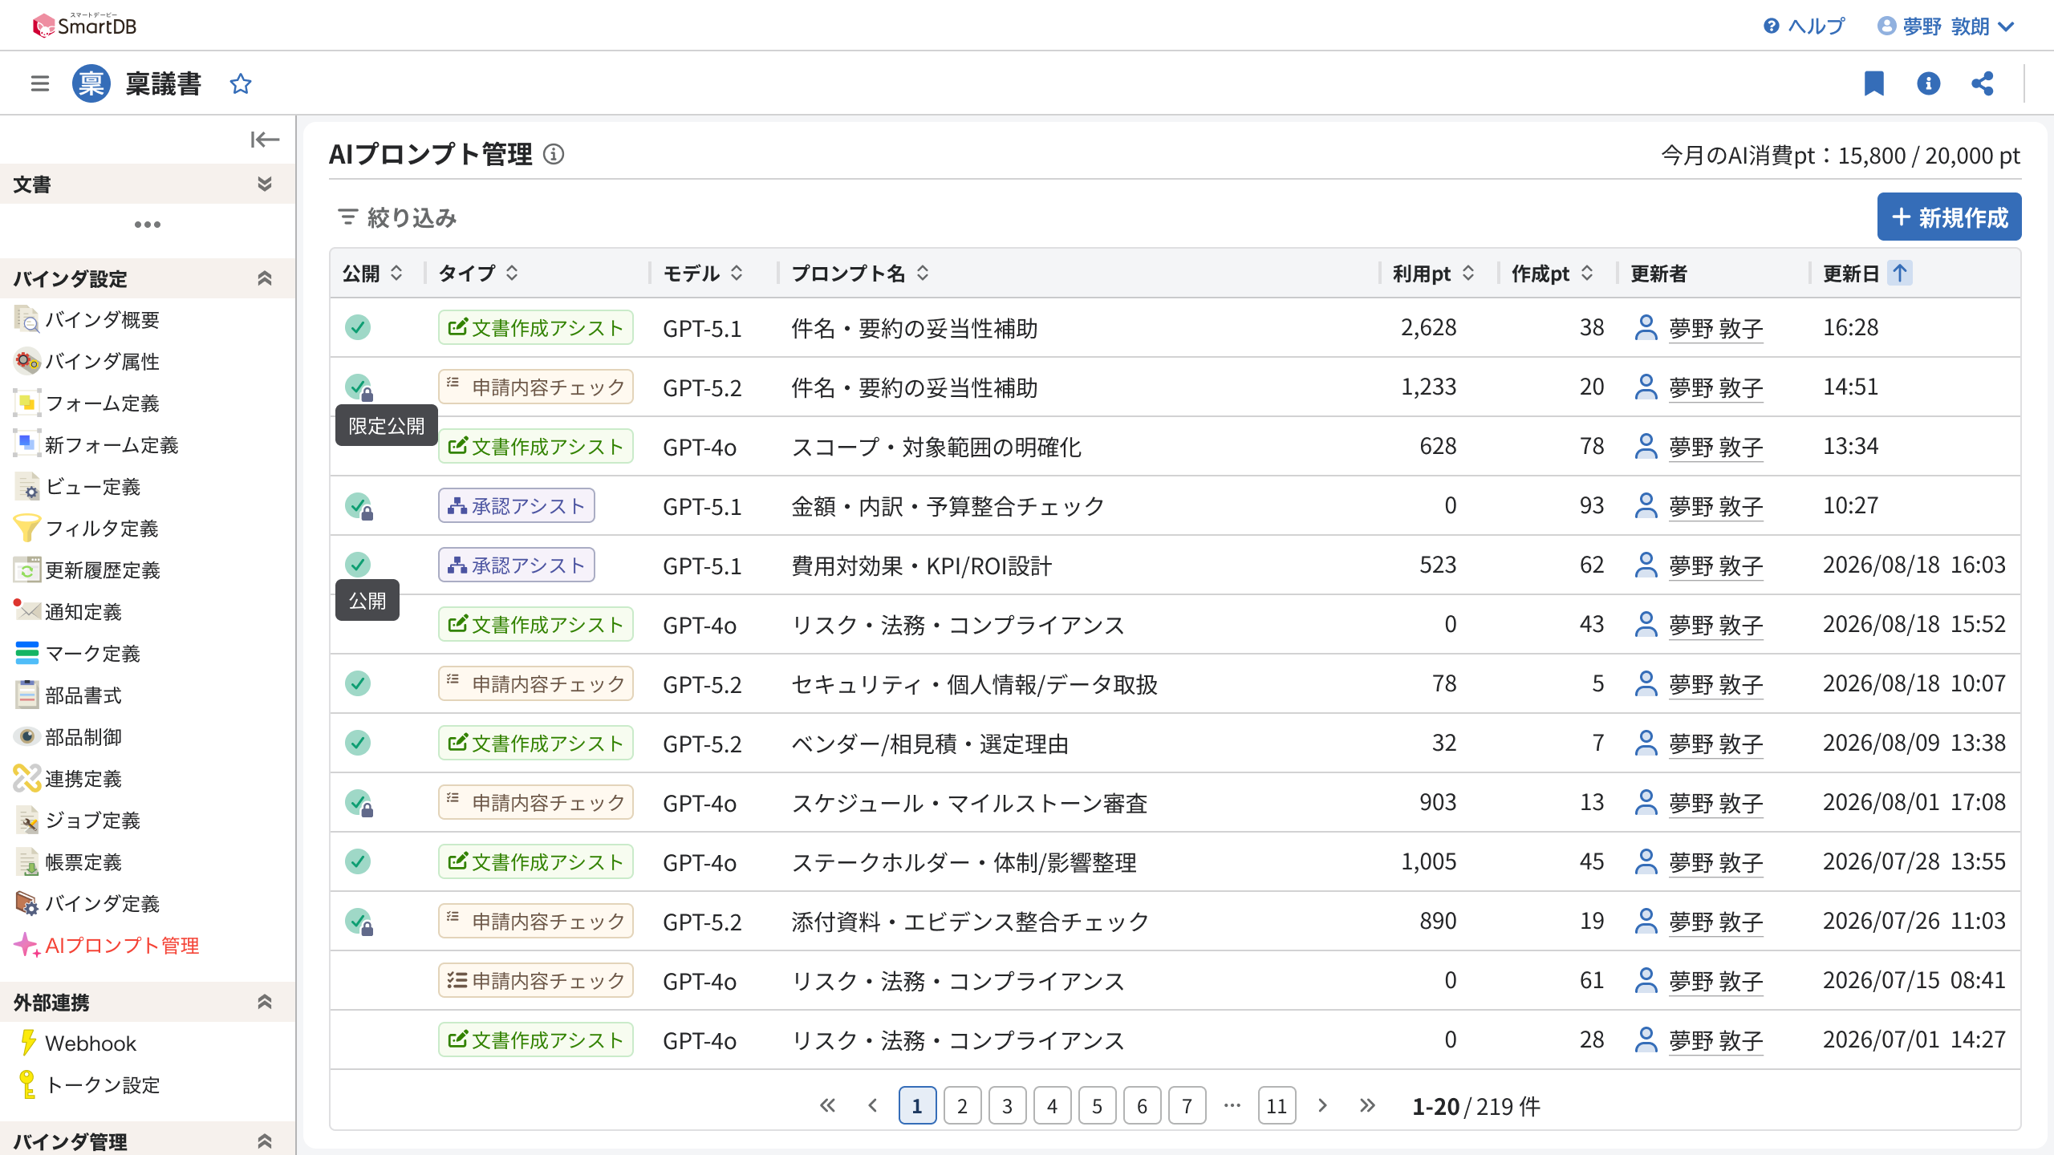Jump to last page double arrow
Screen dimensions: 2054x1155
point(1368,1106)
